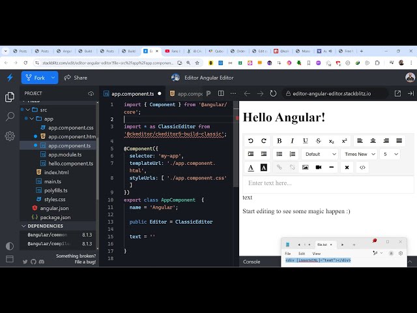Viewport: 417px width, 313px height.
Task: Click the Share button
Action: [x=75, y=78]
